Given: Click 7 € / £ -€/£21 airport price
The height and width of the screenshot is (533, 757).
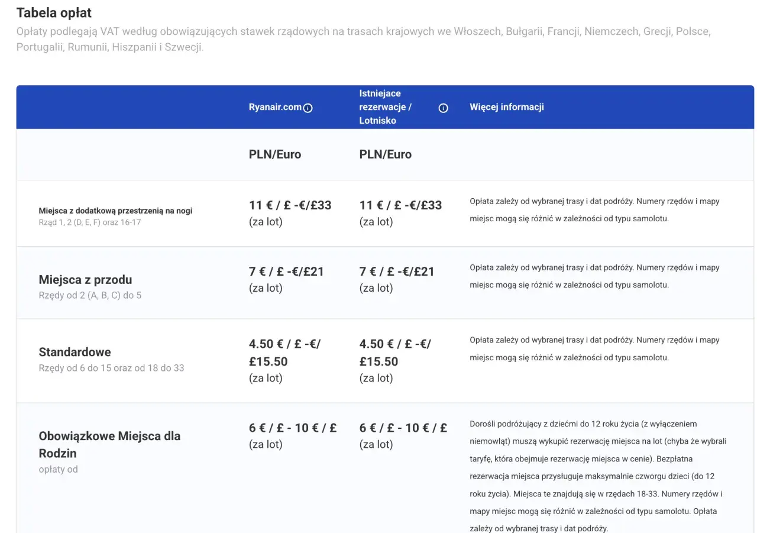Looking at the screenshot, I should 397,272.
